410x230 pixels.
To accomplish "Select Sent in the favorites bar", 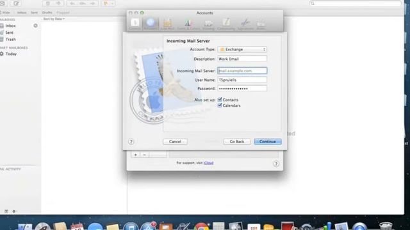I will point(34,13).
